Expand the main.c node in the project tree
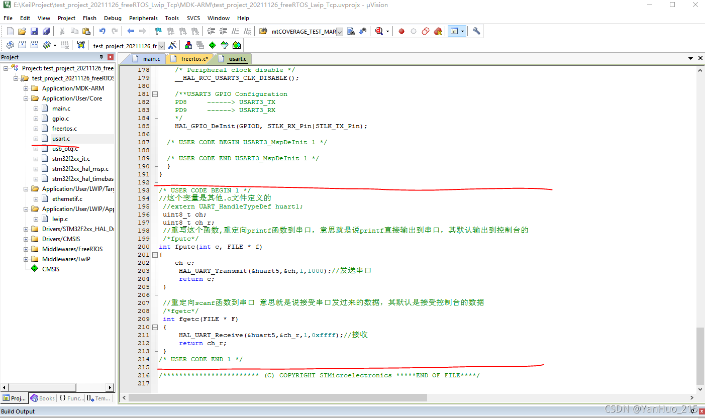This screenshot has width=705, height=419. tap(36, 109)
